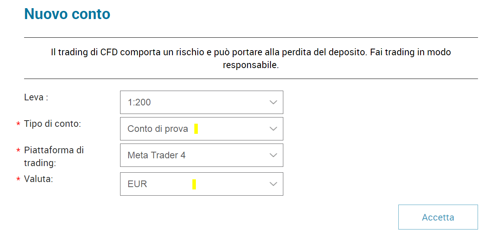492x240 pixels.
Task: Click the 'Piattaforma di trading:' label
Action: pos(54,156)
